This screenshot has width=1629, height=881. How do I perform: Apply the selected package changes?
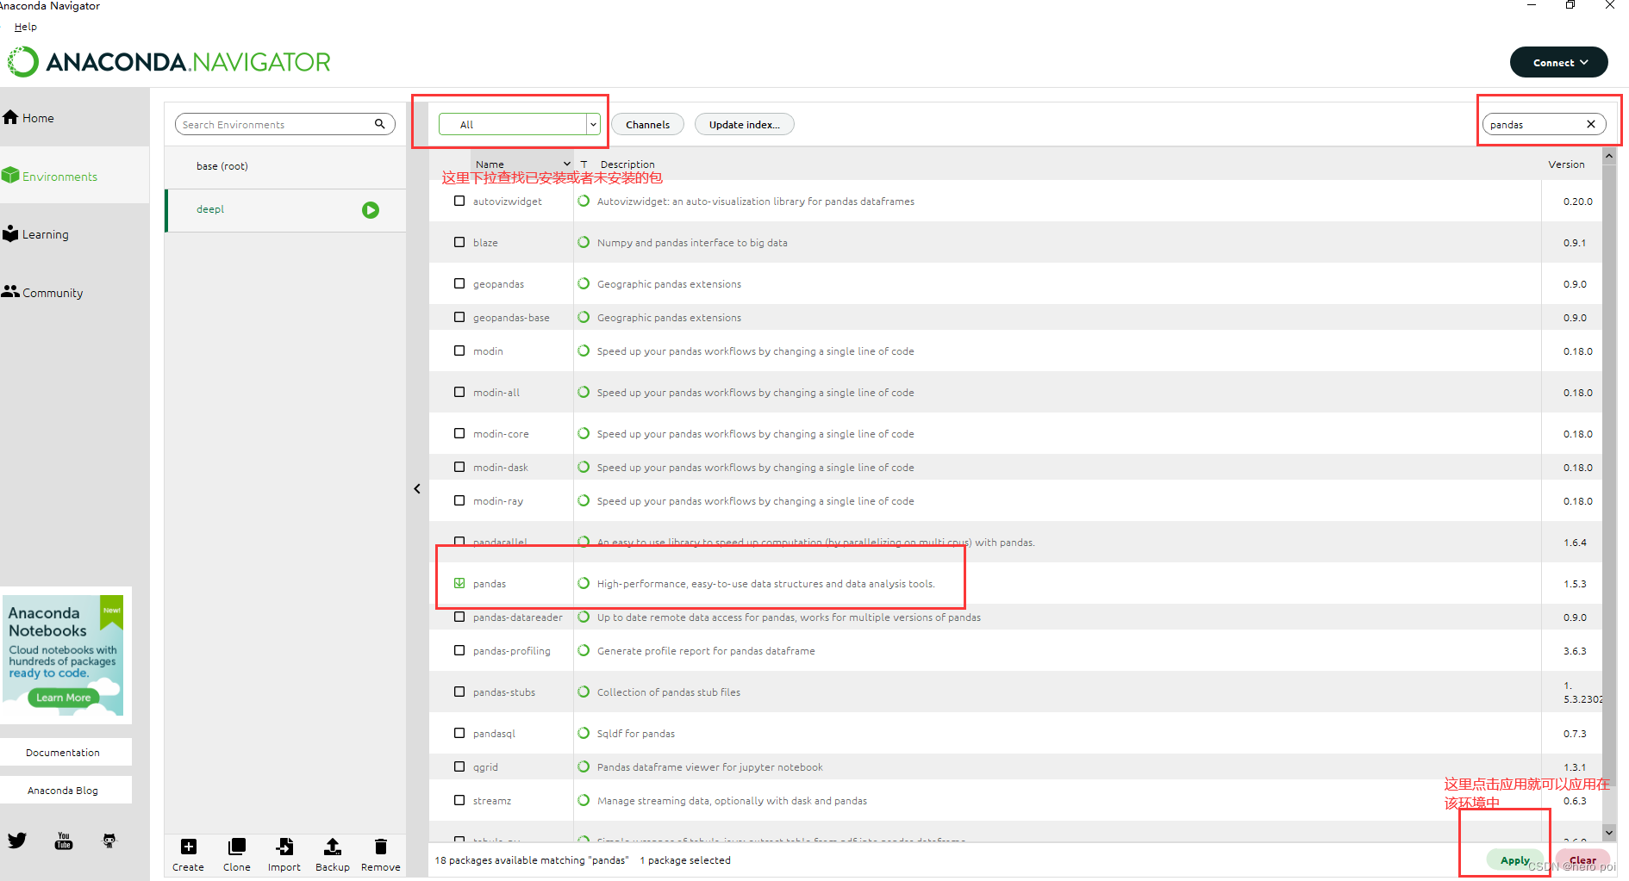(x=1514, y=859)
